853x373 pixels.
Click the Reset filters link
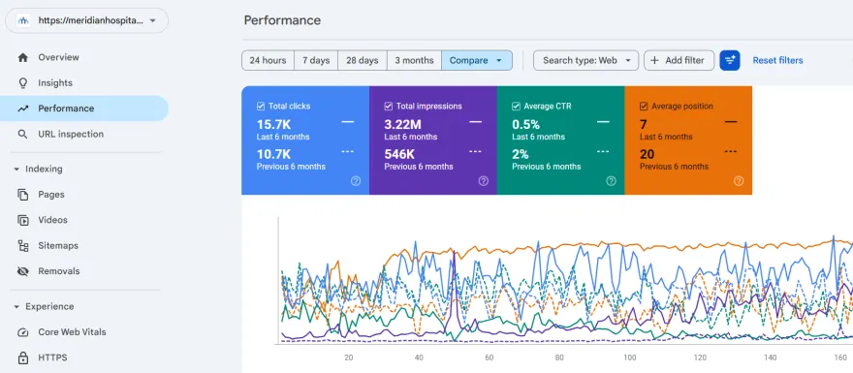click(777, 60)
